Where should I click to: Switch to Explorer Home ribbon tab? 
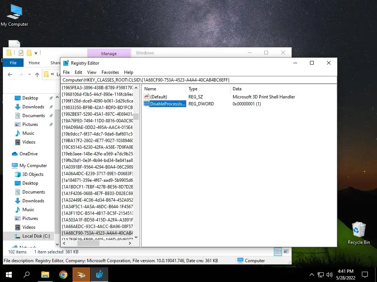coord(34,63)
